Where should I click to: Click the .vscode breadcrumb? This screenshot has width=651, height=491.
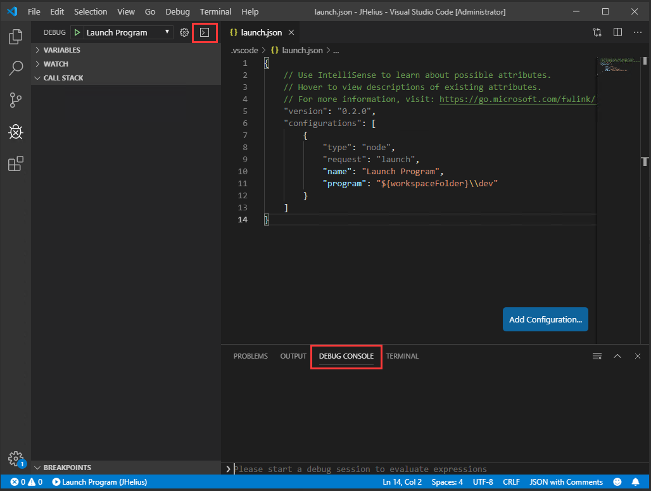244,50
